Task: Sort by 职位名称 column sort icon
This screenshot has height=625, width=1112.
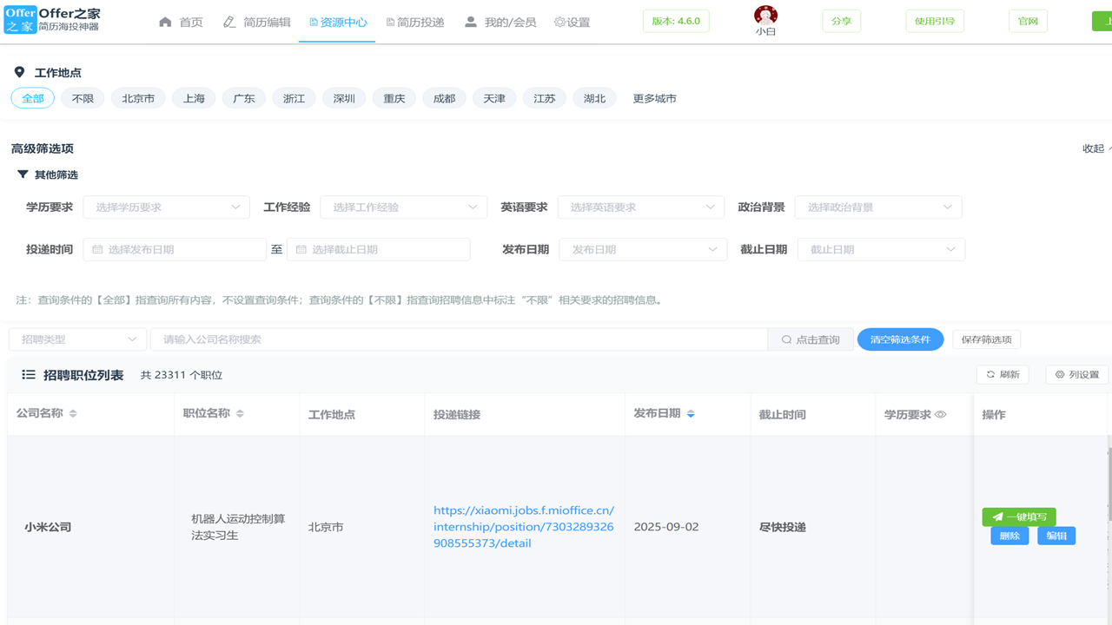Action: pyautogui.click(x=240, y=414)
